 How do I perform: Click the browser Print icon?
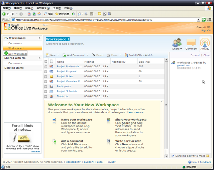pos(86,14)
